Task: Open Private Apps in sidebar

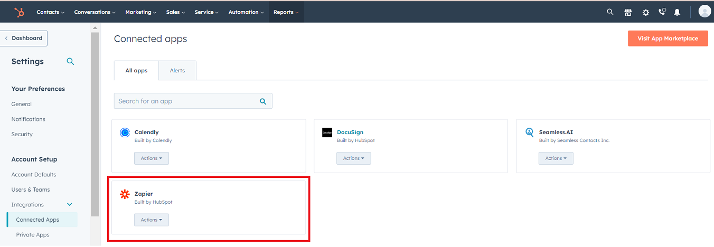Action: click(33, 235)
